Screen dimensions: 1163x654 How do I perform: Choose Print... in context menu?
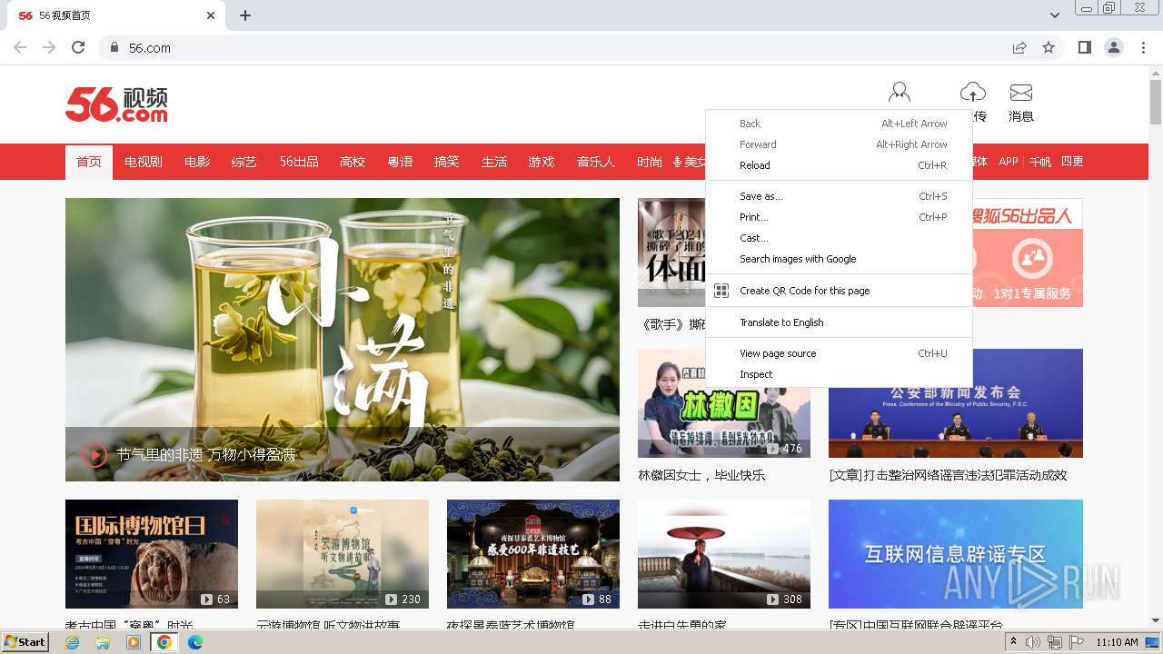[839, 217]
